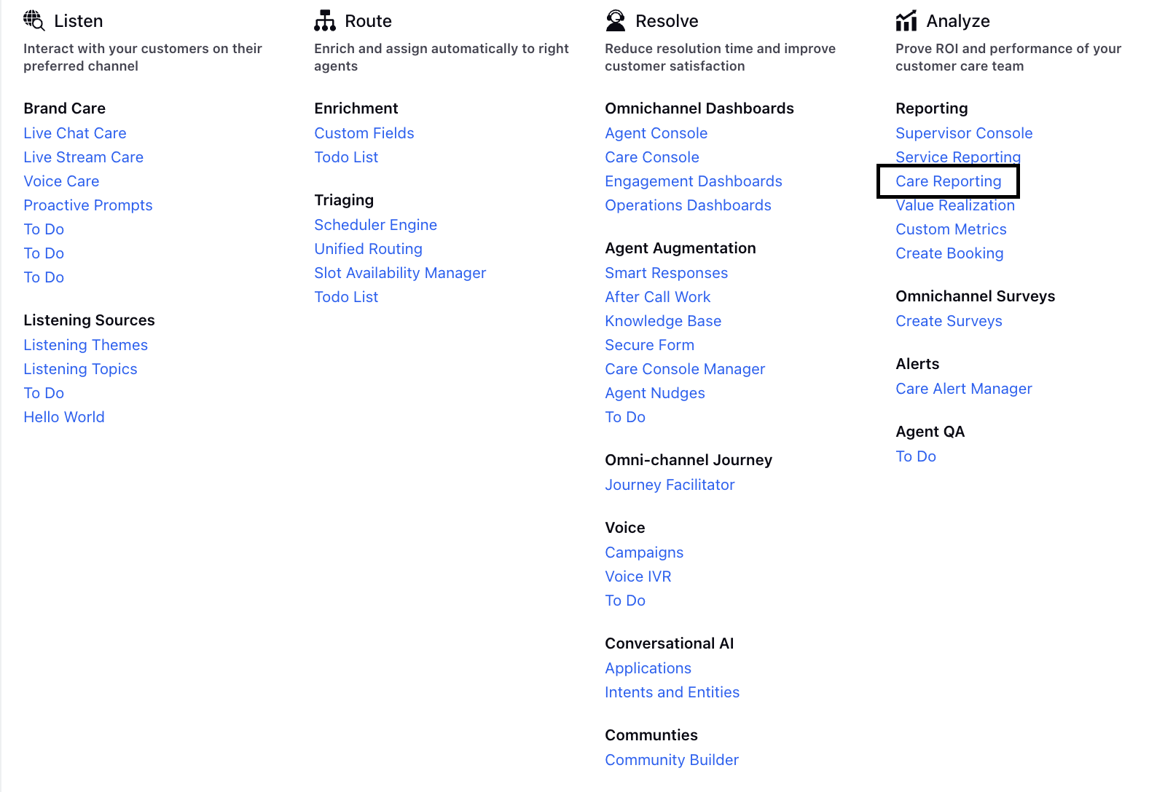Viewport: 1157px width, 792px height.
Task: Click the Omnichannel Dashboards heading
Action: coord(699,108)
